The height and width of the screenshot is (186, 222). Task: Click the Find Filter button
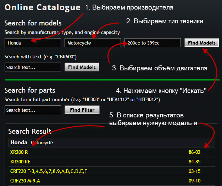click(82, 110)
